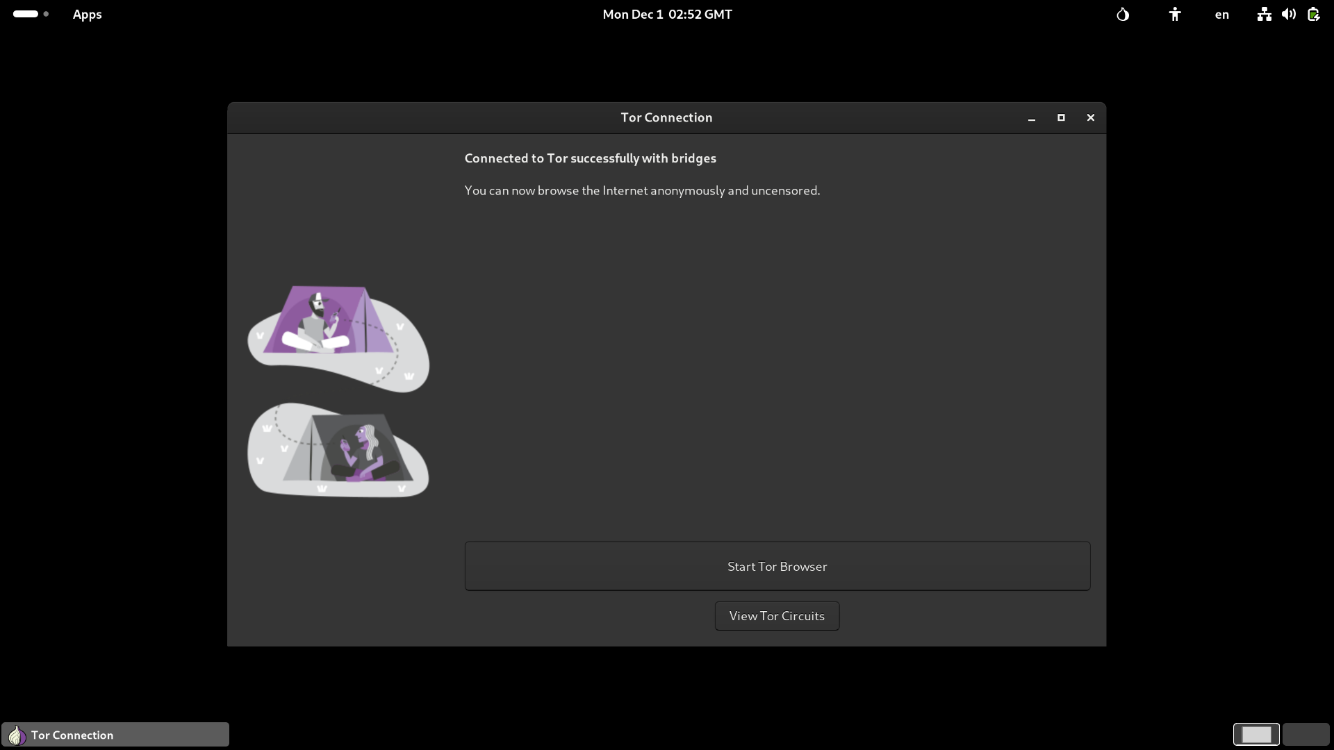This screenshot has width=1334, height=750.
Task: Open the calendar by clicking the clock
Action: [x=666, y=14]
